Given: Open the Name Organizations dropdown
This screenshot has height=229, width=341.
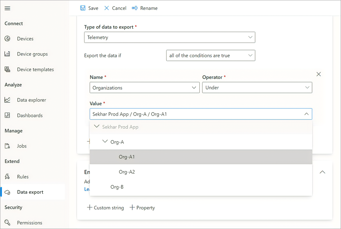Looking at the screenshot, I should point(144,88).
